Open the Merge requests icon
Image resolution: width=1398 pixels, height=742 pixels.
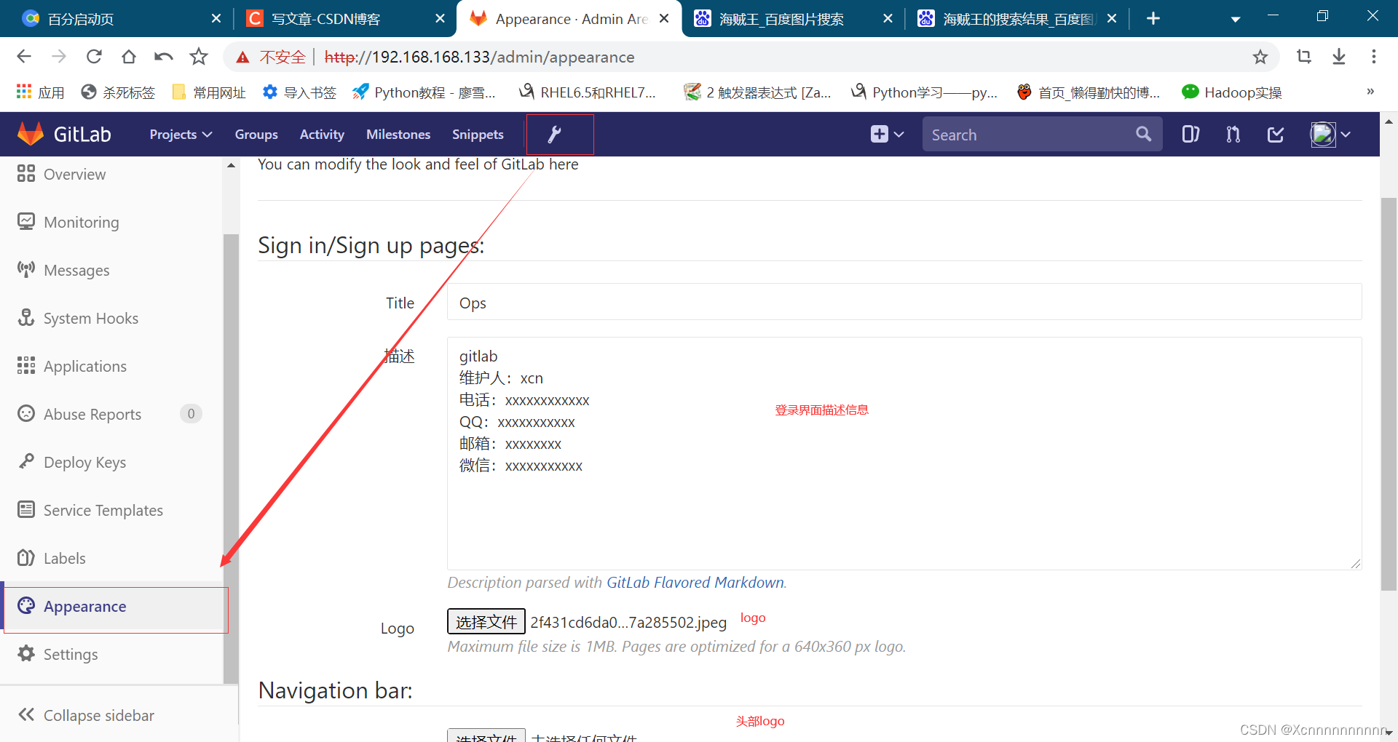point(1233,135)
